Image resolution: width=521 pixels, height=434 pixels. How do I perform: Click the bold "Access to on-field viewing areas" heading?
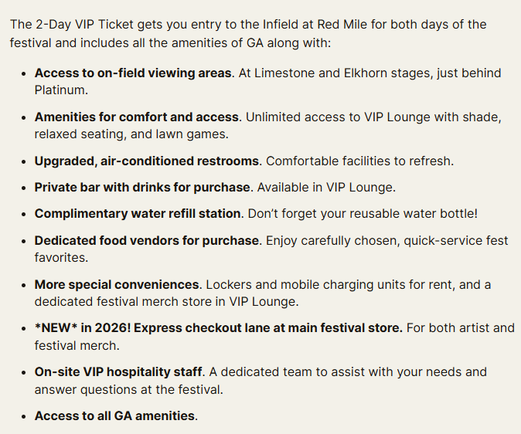coord(133,73)
